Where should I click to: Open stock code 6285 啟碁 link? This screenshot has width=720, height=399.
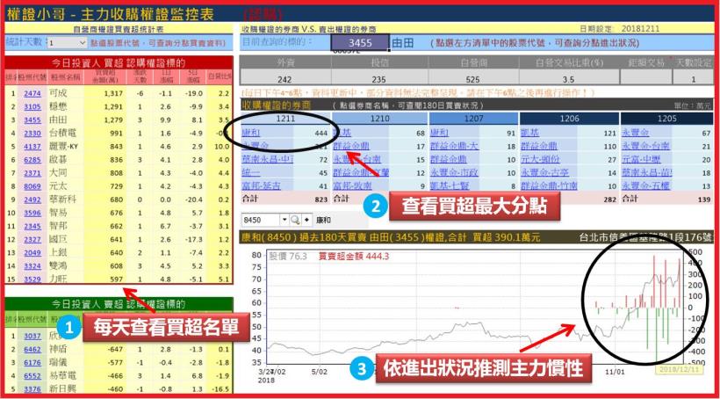click(x=32, y=160)
